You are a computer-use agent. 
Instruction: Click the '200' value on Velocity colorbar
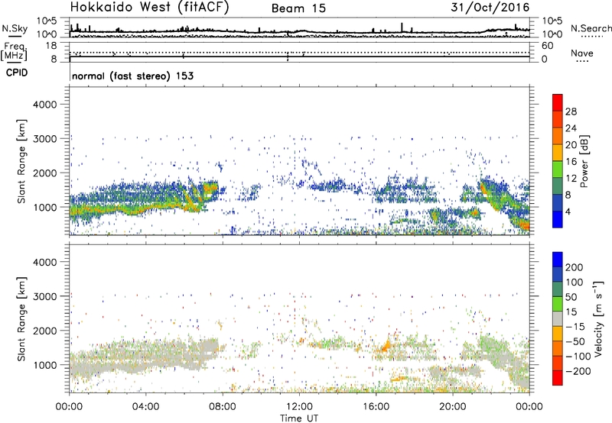(x=575, y=267)
